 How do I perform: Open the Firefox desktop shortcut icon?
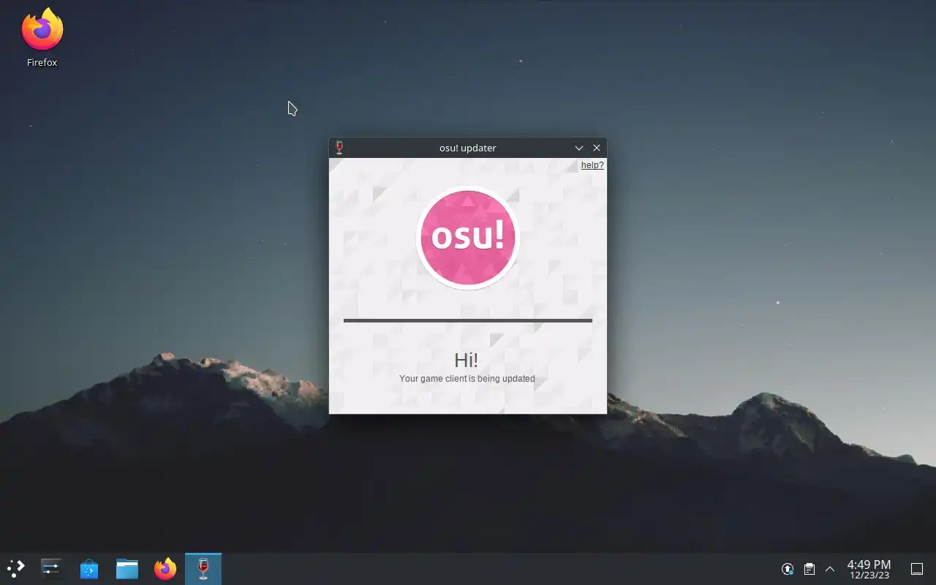tap(42, 38)
